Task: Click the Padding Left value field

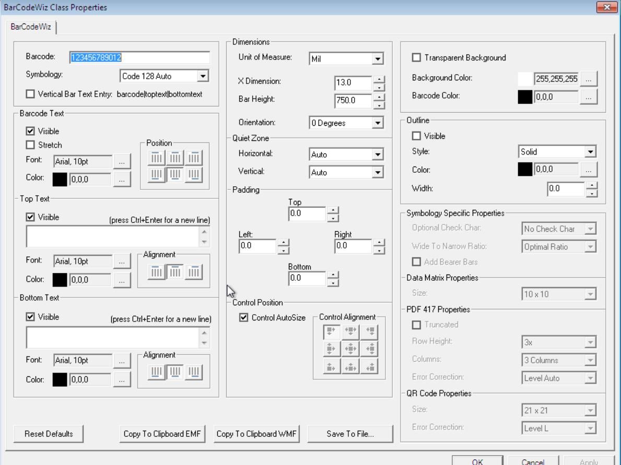Action: [x=258, y=246]
